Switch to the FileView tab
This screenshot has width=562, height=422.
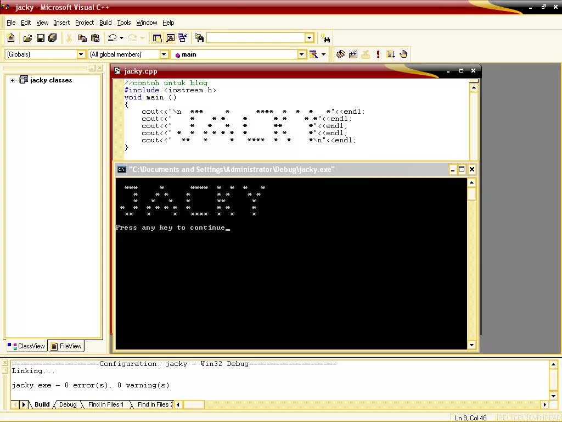point(66,346)
